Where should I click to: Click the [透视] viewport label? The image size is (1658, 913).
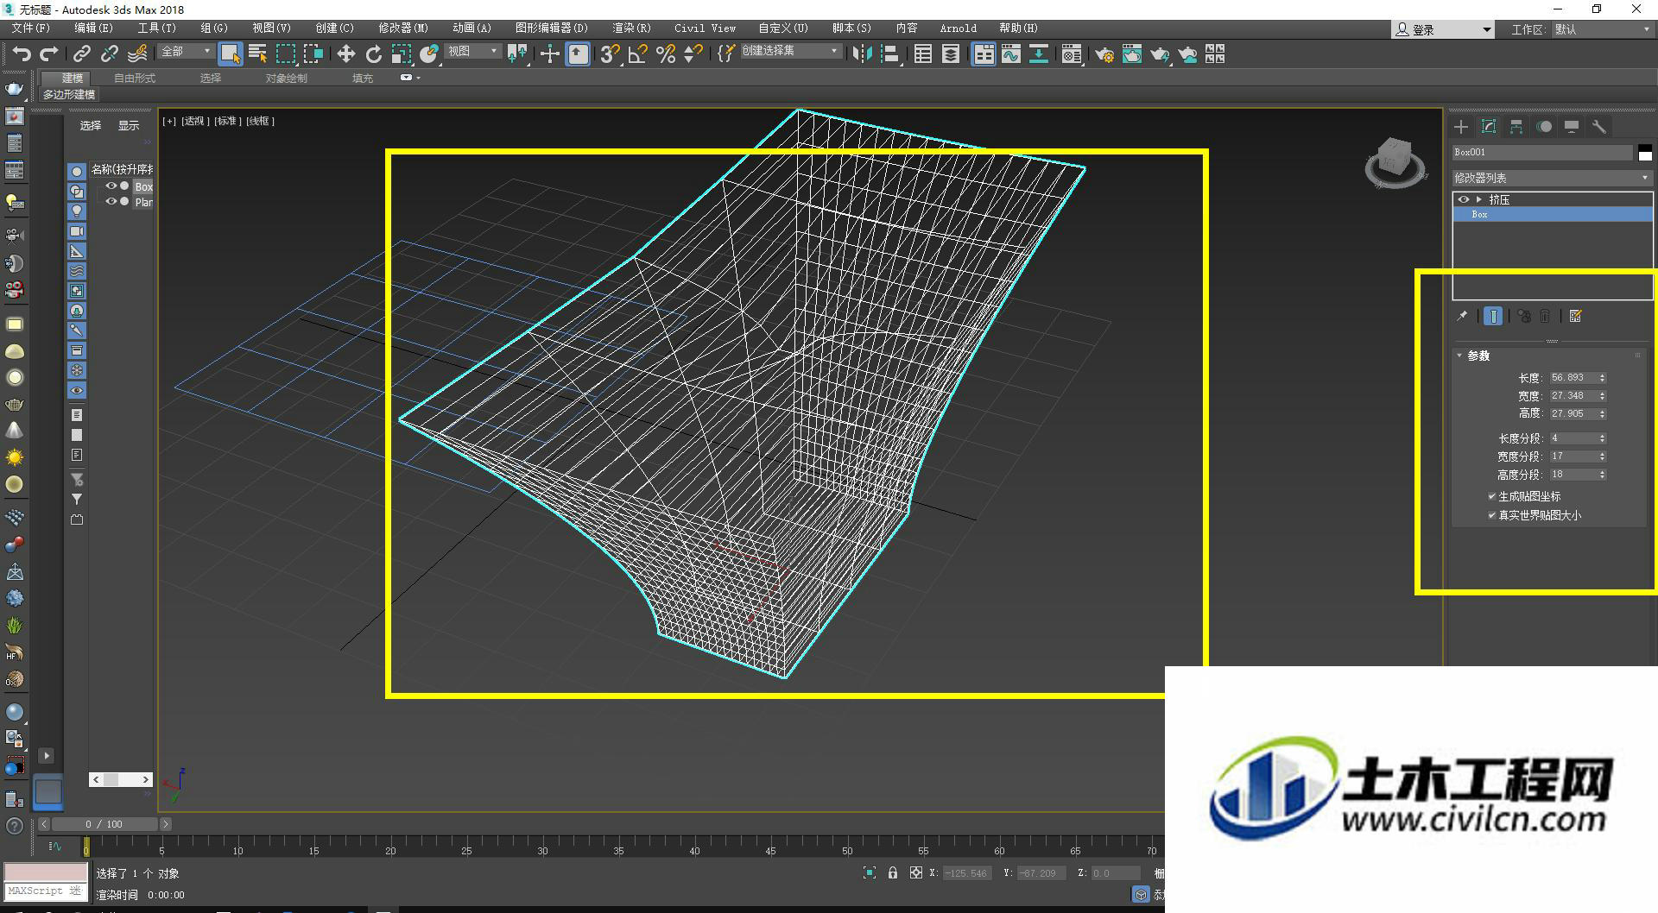[x=194, y=121]
